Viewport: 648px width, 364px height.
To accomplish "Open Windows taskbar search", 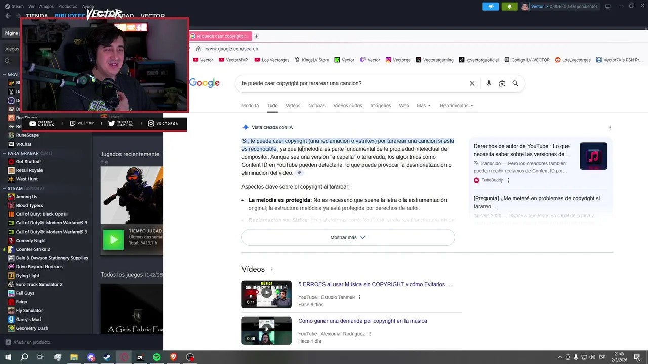I will point(24,357).
